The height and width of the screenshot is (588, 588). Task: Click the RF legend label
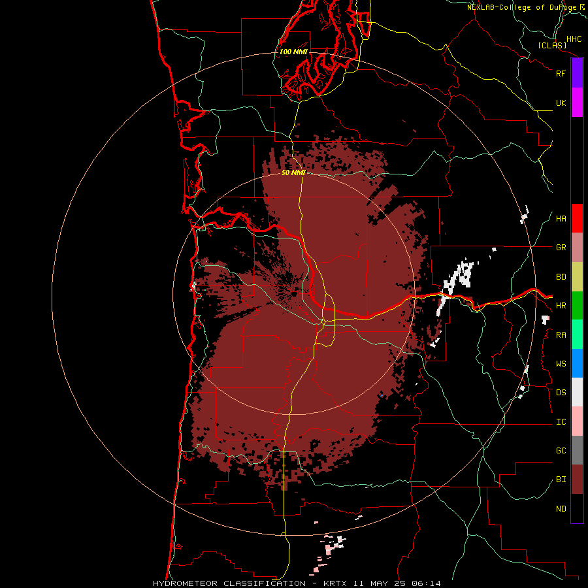coord(561,73)
